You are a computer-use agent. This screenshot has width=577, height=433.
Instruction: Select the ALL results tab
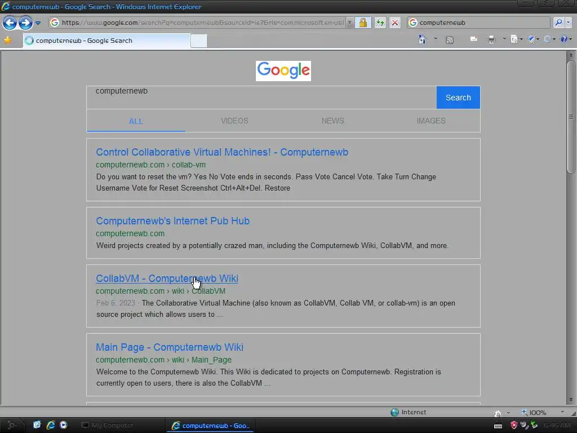136,121
